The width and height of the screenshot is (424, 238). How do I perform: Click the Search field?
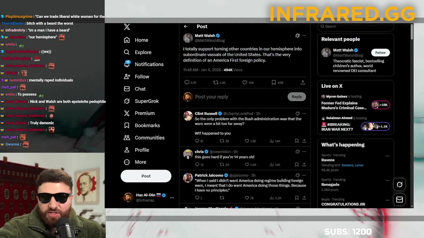coord(355,26)
